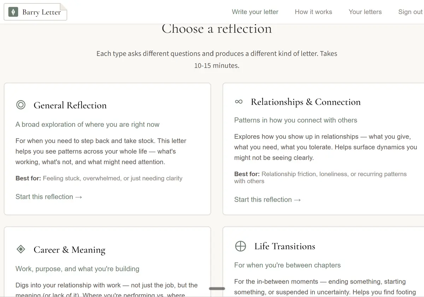Click "Work, purpose, and what you're building" subtitle
Viewport: 424px width, 297px height.
(77, 269)
